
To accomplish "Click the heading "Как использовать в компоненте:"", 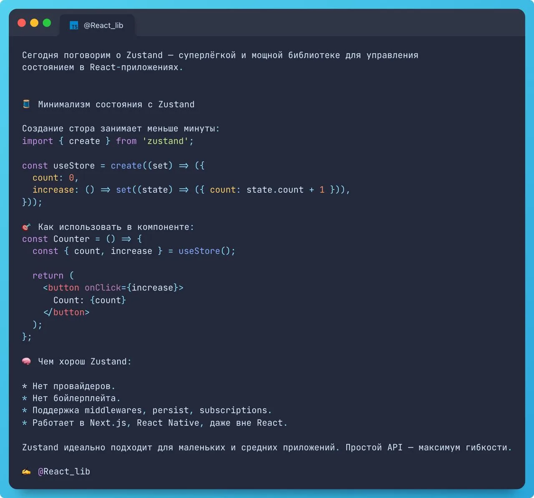I will click(116, 227).
